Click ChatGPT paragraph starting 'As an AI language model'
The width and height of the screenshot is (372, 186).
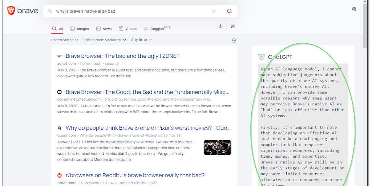pos(303,92)
